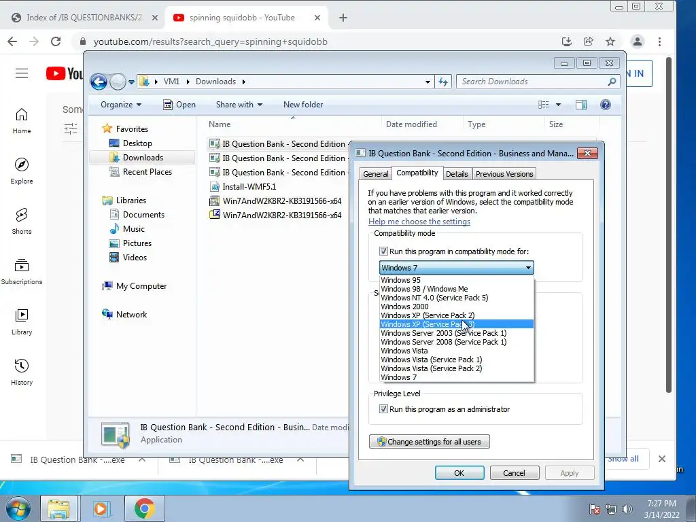
Task: Go to YouTube Home in sidebar
Action: click(22, 121)
